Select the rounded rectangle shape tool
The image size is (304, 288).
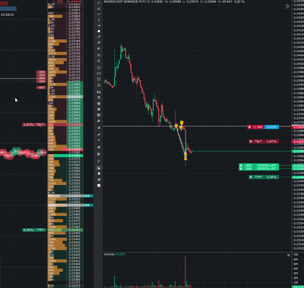pyautogui.click(x=99, y=68)
